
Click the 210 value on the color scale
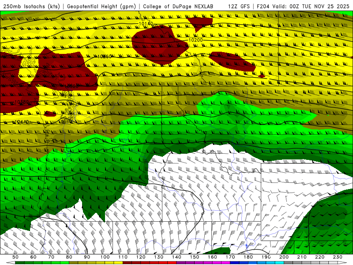302,257
